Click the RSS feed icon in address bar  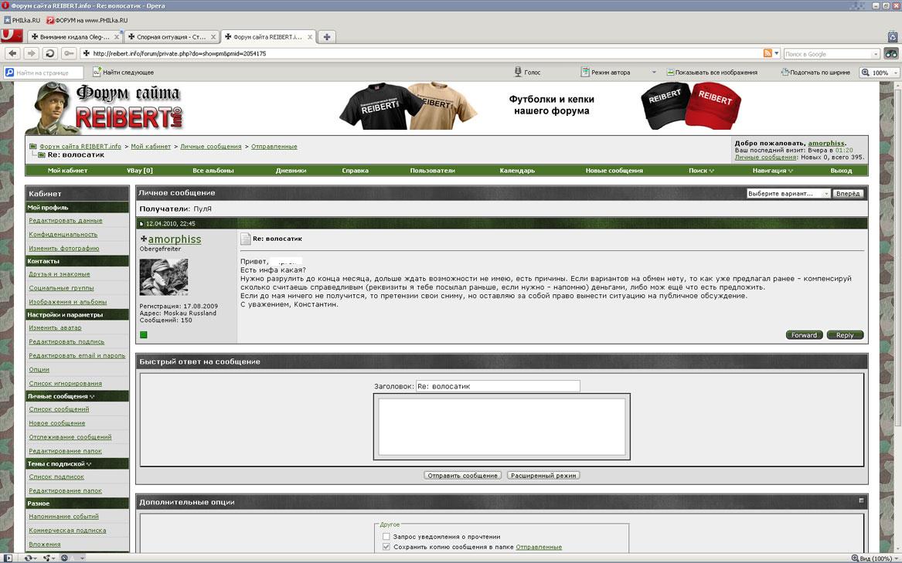point(768,53)
